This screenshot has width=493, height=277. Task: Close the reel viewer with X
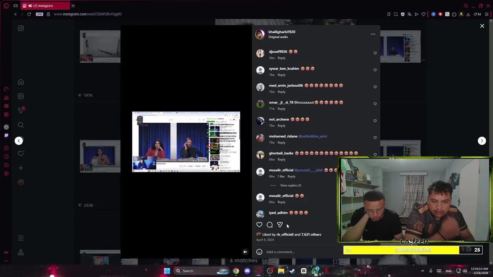tap(482, 26)
